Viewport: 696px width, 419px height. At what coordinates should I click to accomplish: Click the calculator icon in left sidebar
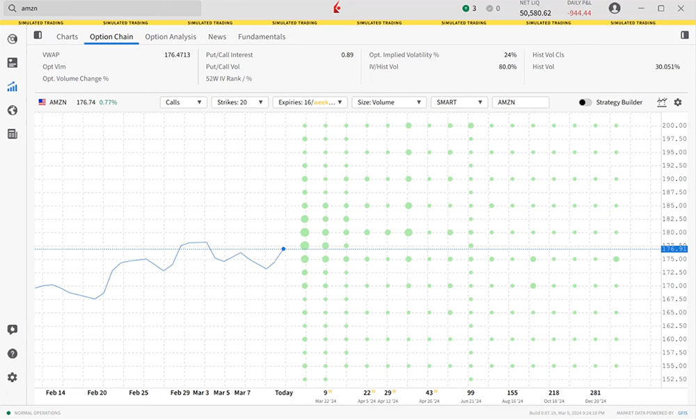pyautogui.click(x=12, y=134)
